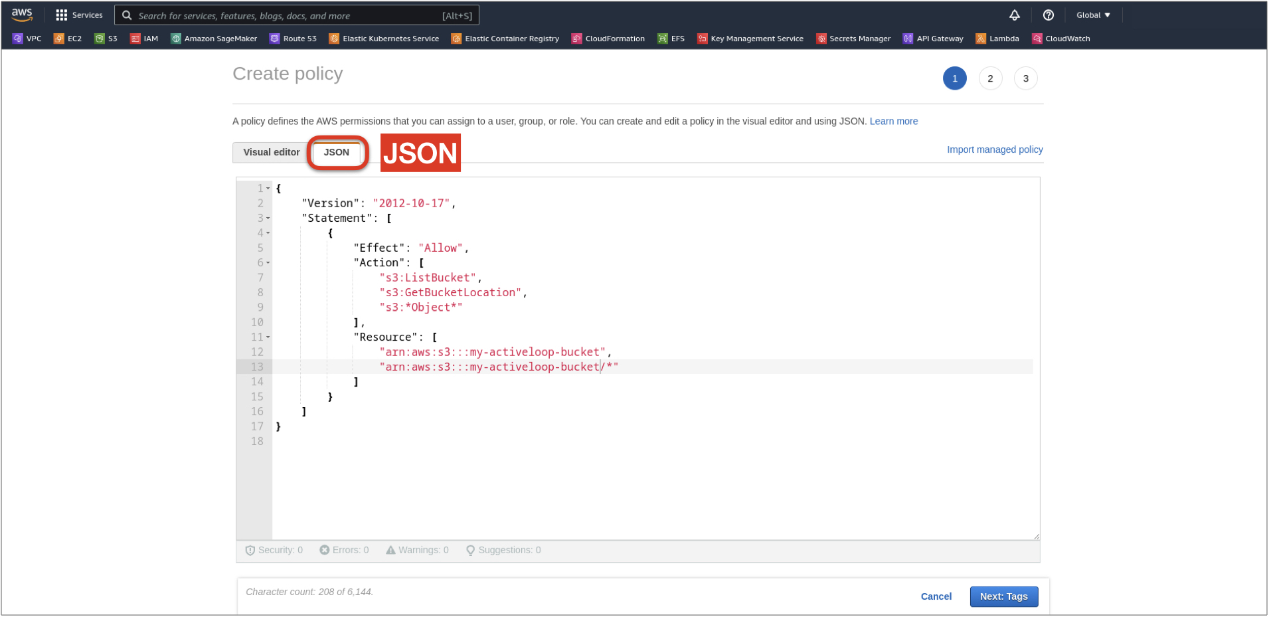This screenshot has width=1269, height=617.
Task: Collapse the code fold on line 1
Action: 268,189
